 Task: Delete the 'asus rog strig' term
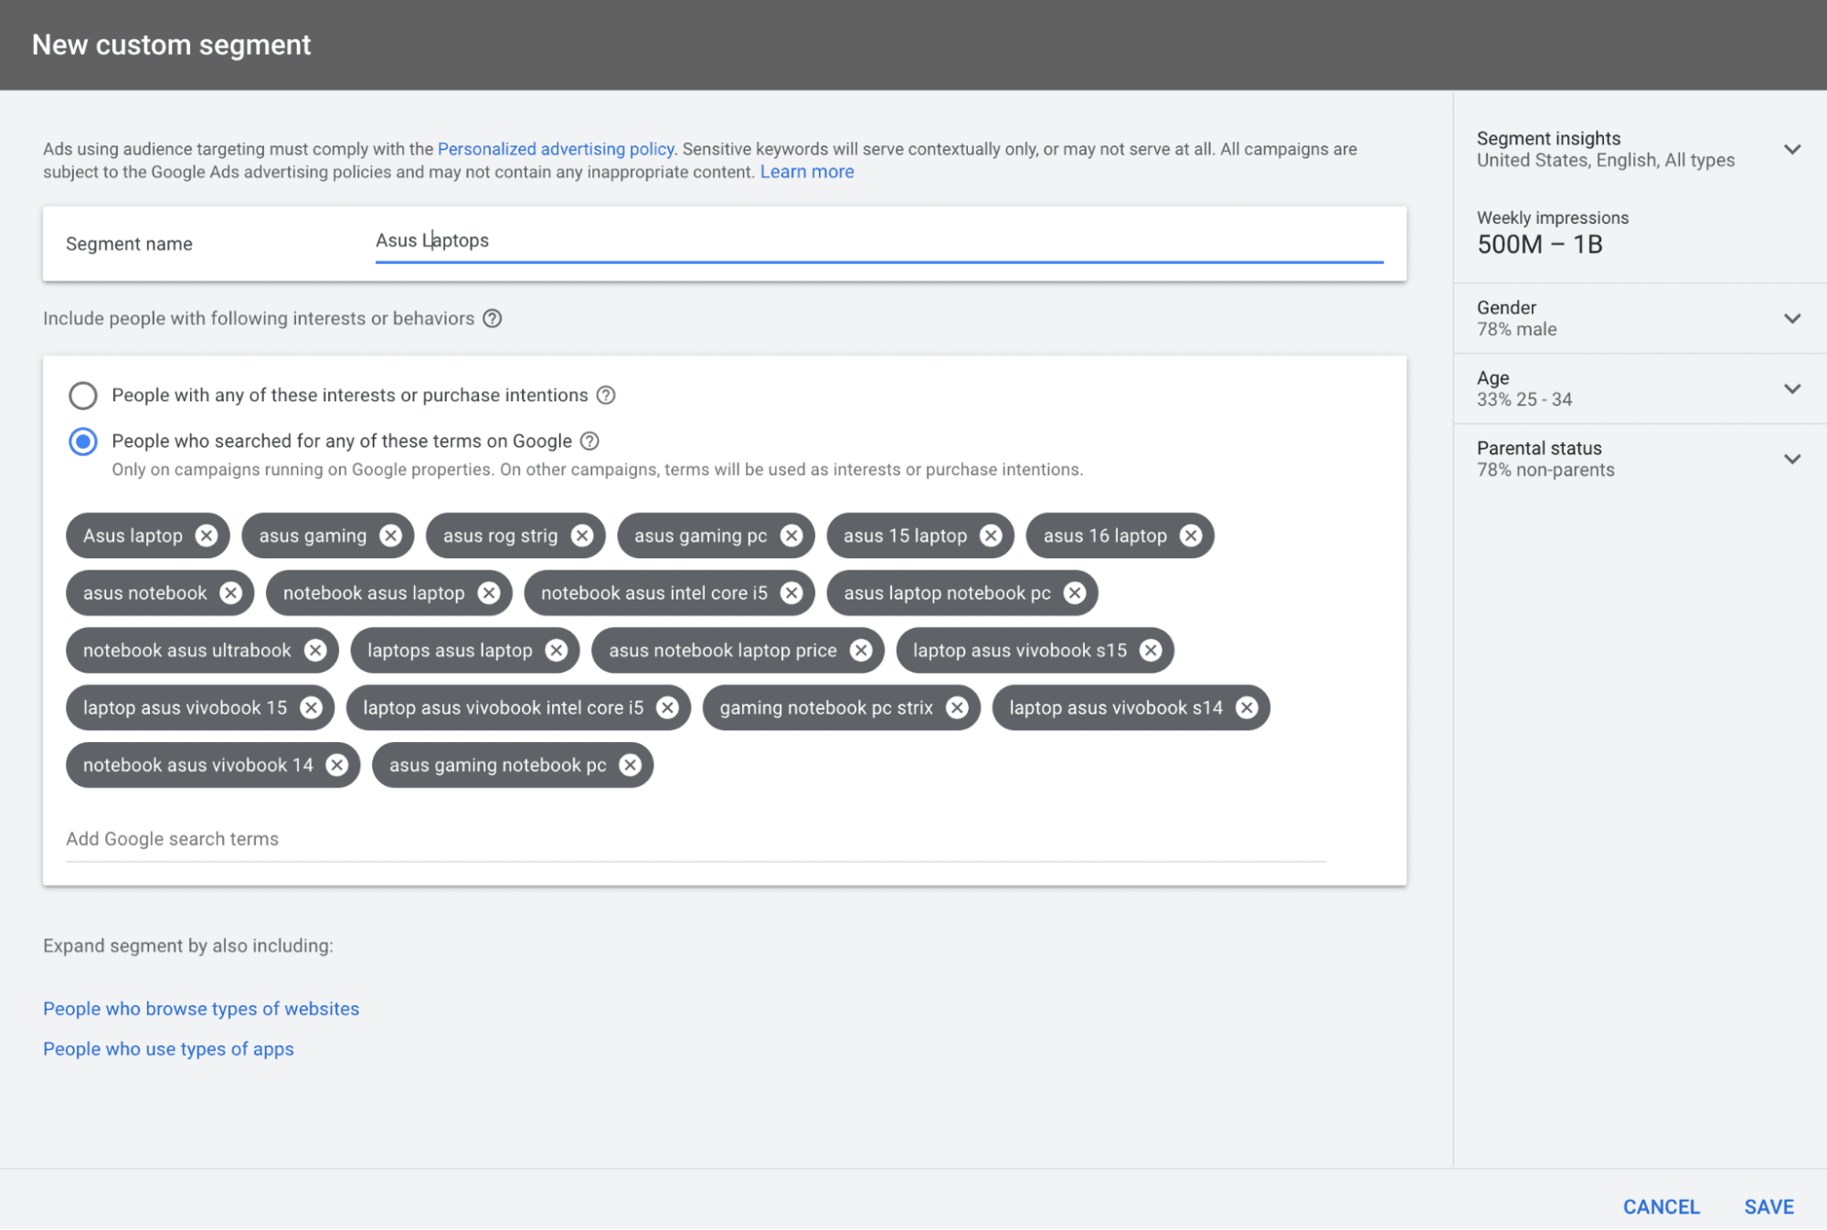pyautogui.click(x=582, y=535)
